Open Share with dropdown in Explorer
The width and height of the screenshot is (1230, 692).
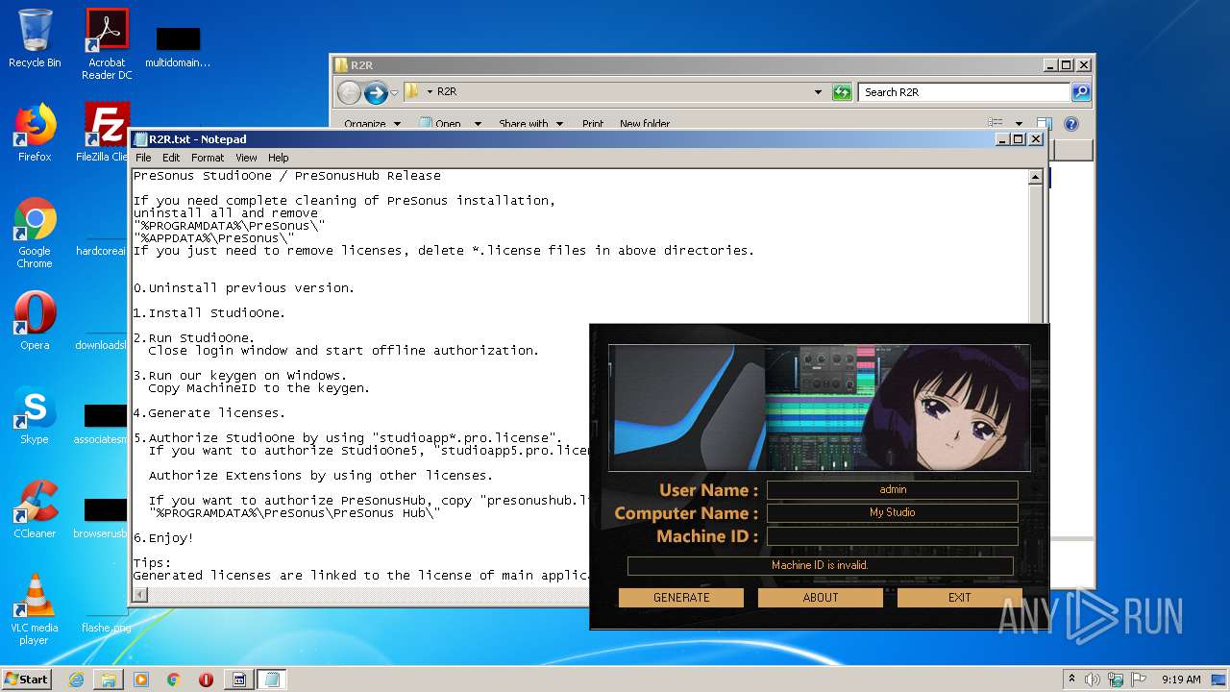click(529, 124)
